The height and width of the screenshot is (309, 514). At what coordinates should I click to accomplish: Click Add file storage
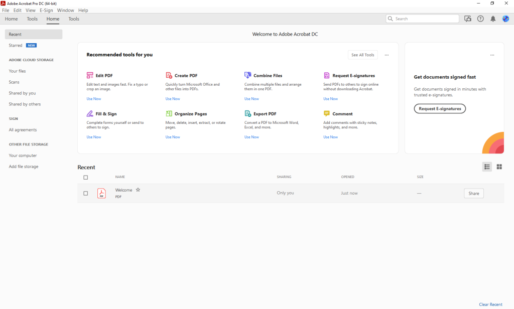(24, 167)
